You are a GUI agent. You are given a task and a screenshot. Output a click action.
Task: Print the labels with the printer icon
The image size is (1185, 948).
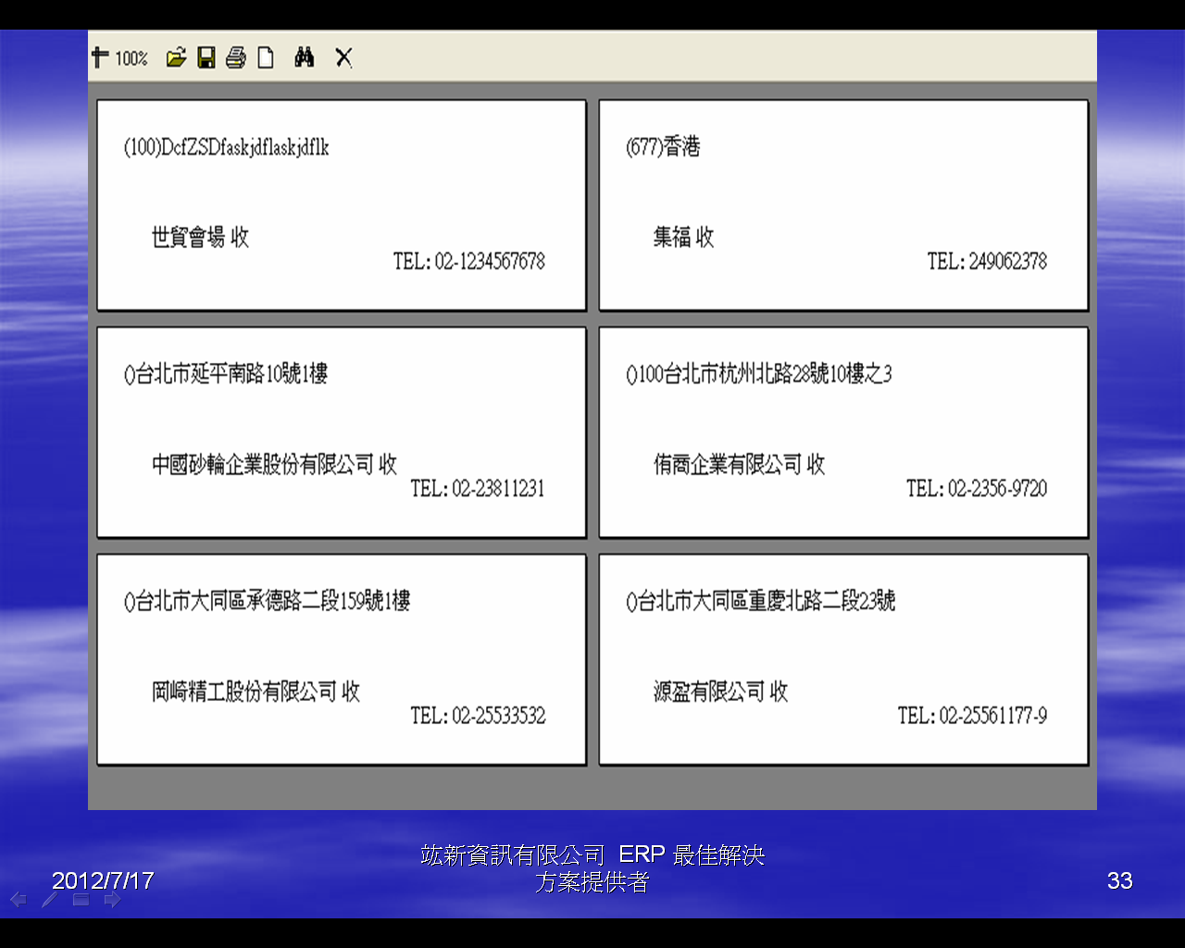tap(236, 58)
